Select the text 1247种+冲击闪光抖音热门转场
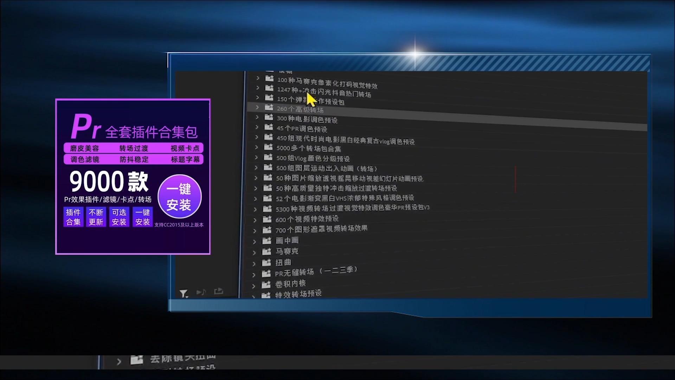Screen dimensions: 675x380 (x=324, y=92)
